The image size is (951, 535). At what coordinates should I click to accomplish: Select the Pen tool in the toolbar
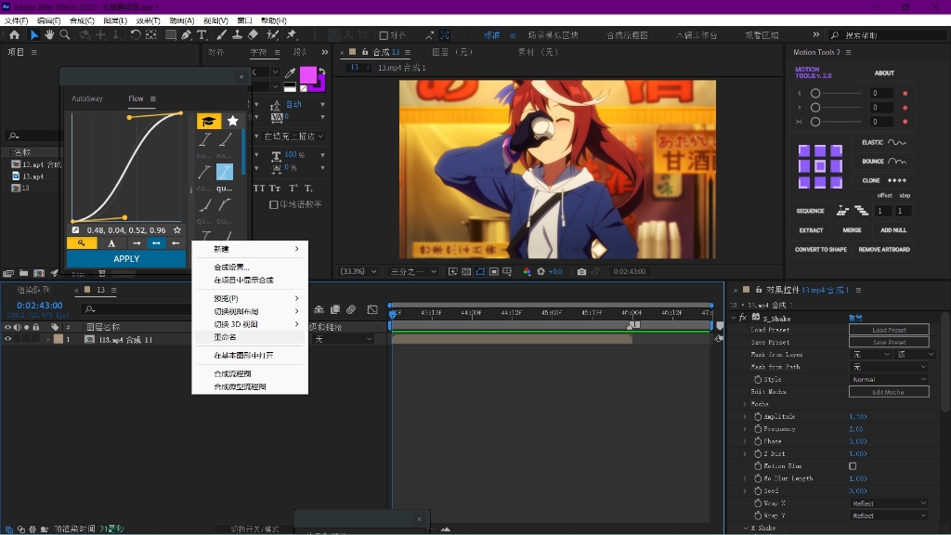[x=187, y=35]
